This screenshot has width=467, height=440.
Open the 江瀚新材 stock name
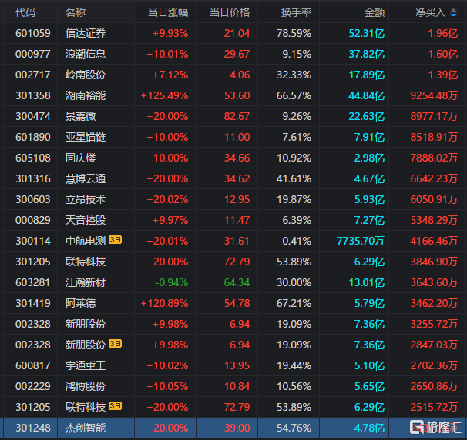coord(86,283)
